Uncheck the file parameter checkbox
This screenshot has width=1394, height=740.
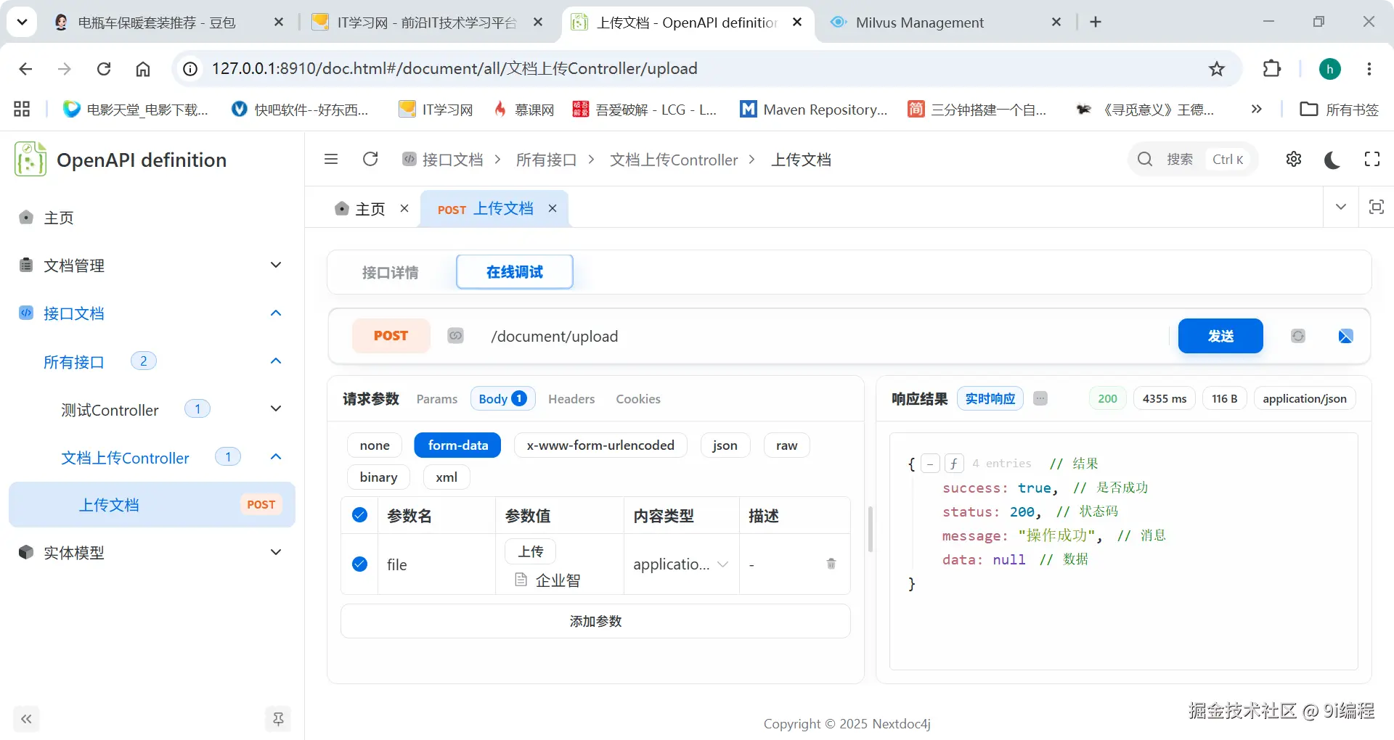tap(359, 564)
